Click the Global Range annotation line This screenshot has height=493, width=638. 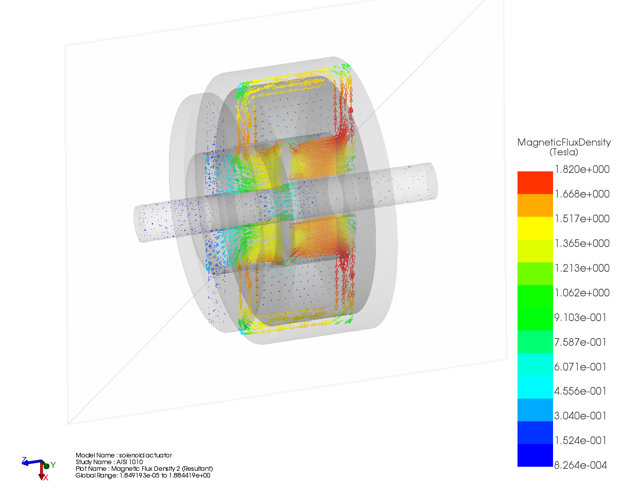(143, 476)
